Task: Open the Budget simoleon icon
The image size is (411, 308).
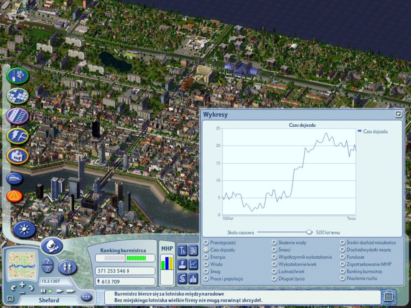Action: click(x=182, y=278)
